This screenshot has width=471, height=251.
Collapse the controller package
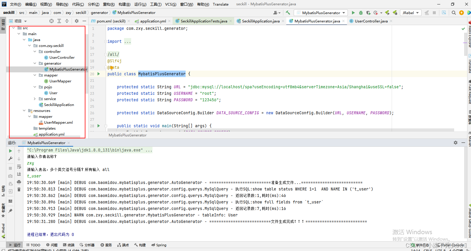(x=35, y=52)
